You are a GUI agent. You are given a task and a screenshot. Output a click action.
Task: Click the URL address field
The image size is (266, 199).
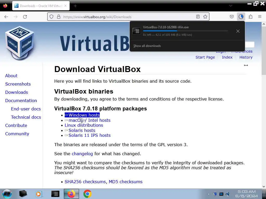coord(128,17)
